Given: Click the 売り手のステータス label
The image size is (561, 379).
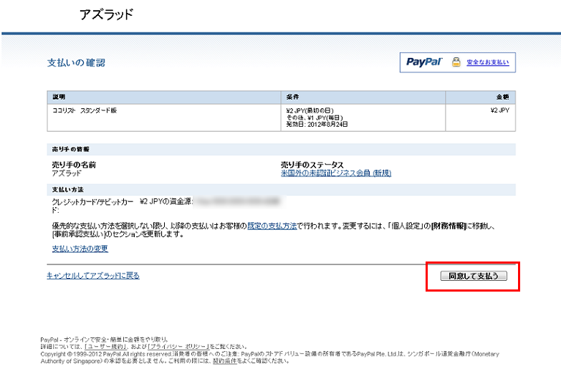Looking at the screenshot, I should [x=312, y=165].
